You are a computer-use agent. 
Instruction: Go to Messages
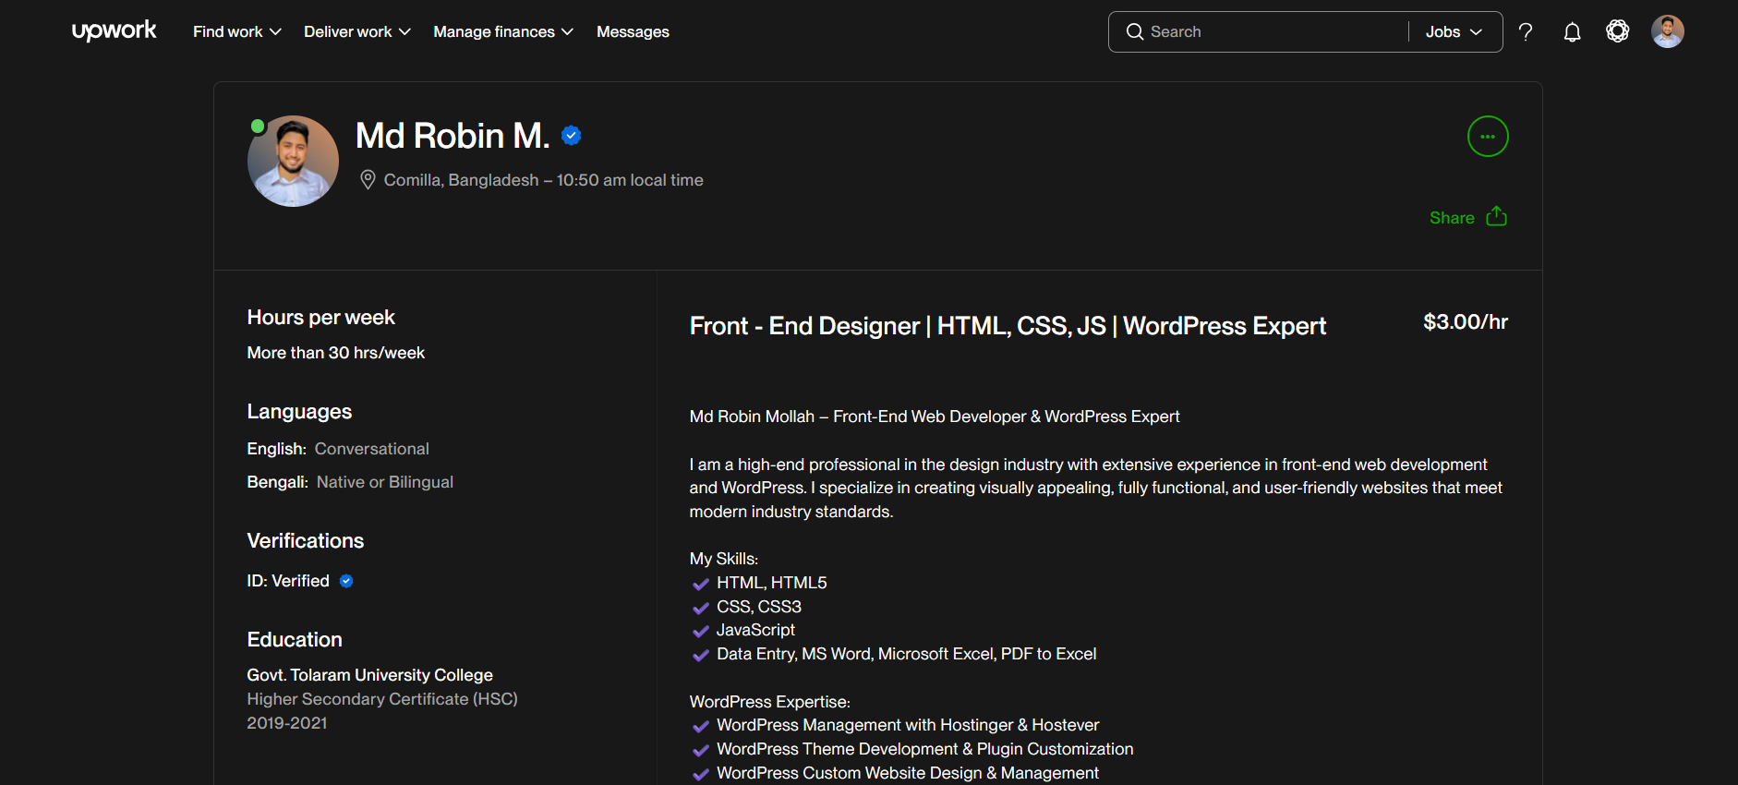point(633,32)
